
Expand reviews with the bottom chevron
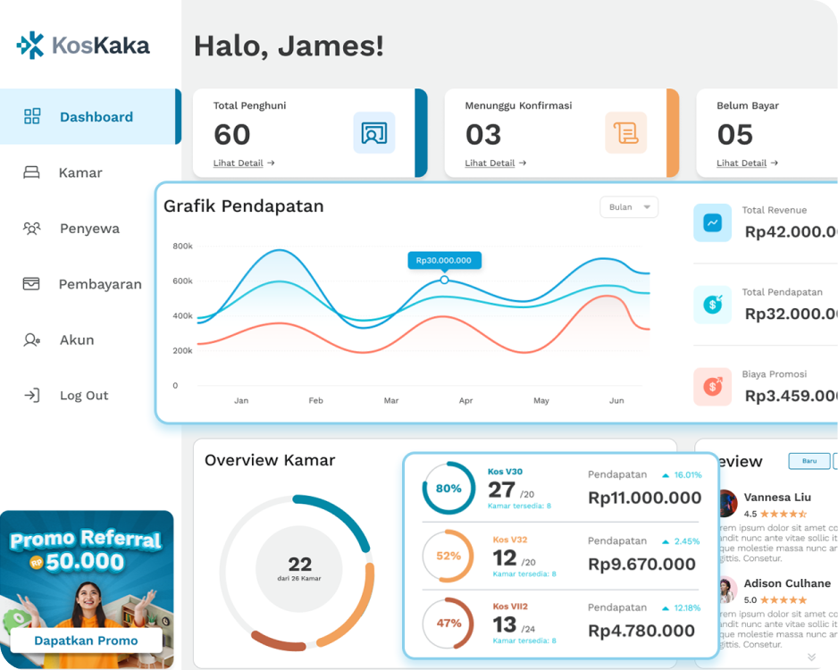click(x=811, y=657)
